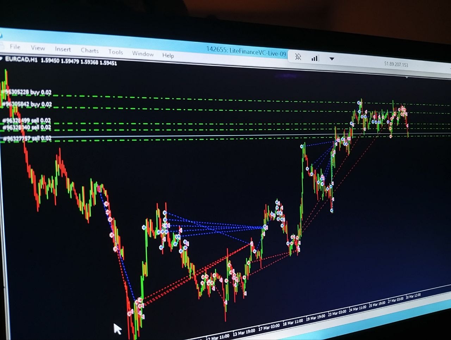451x340 pixels.
Task: Select the connection signal bars icon
Action: pos(315,57)
